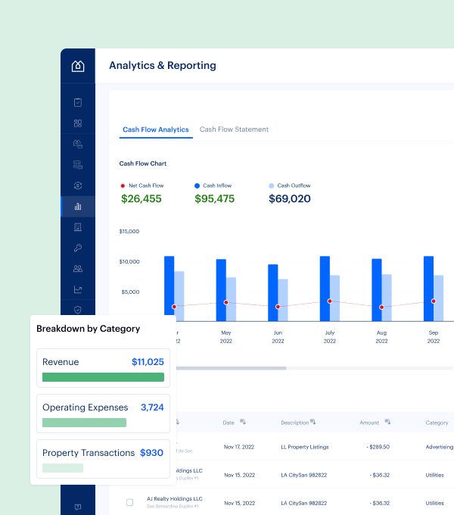Click the July 2022 net cash flow point
Viewport: 454px width, 515px height.
330,301
